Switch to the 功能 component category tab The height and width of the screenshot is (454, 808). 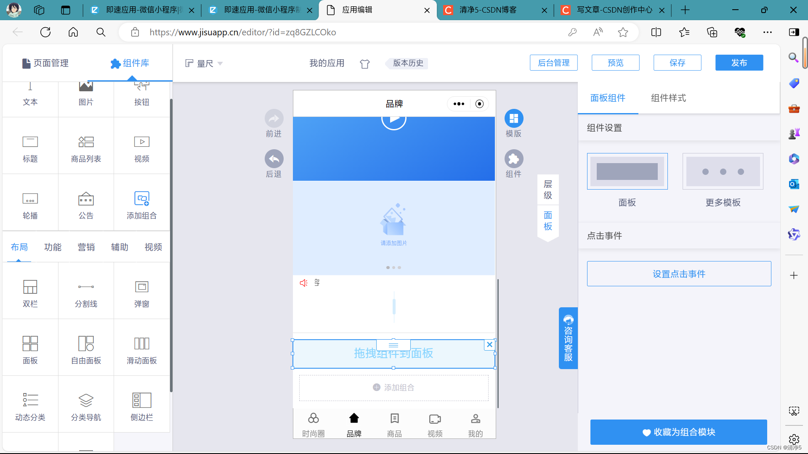pyautogui.click(x=53, y=247)
